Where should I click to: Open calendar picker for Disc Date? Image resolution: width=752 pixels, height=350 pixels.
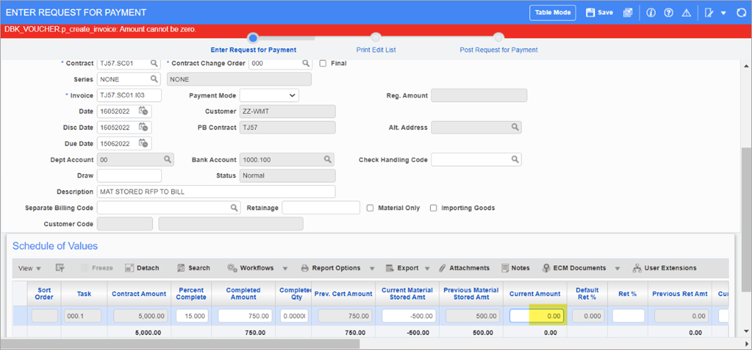(143, 127)
